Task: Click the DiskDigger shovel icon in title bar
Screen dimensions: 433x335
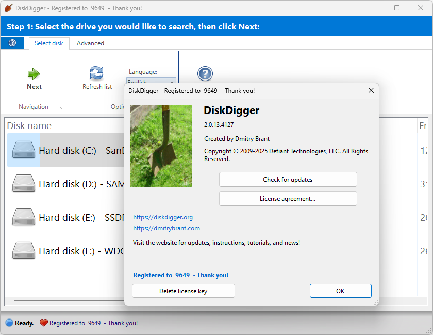Action: pos(8,8)
